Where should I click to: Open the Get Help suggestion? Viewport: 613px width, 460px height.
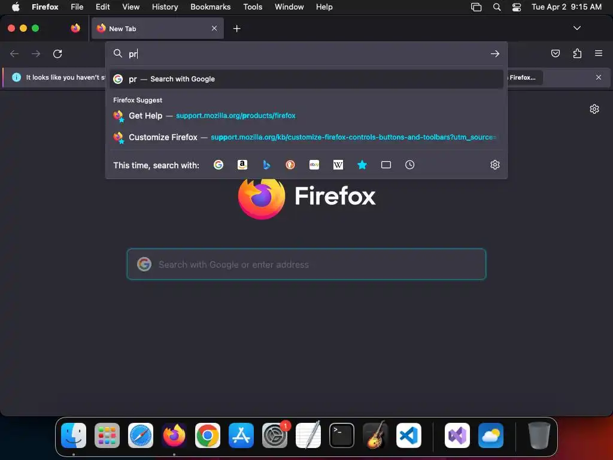coord(306,116)
